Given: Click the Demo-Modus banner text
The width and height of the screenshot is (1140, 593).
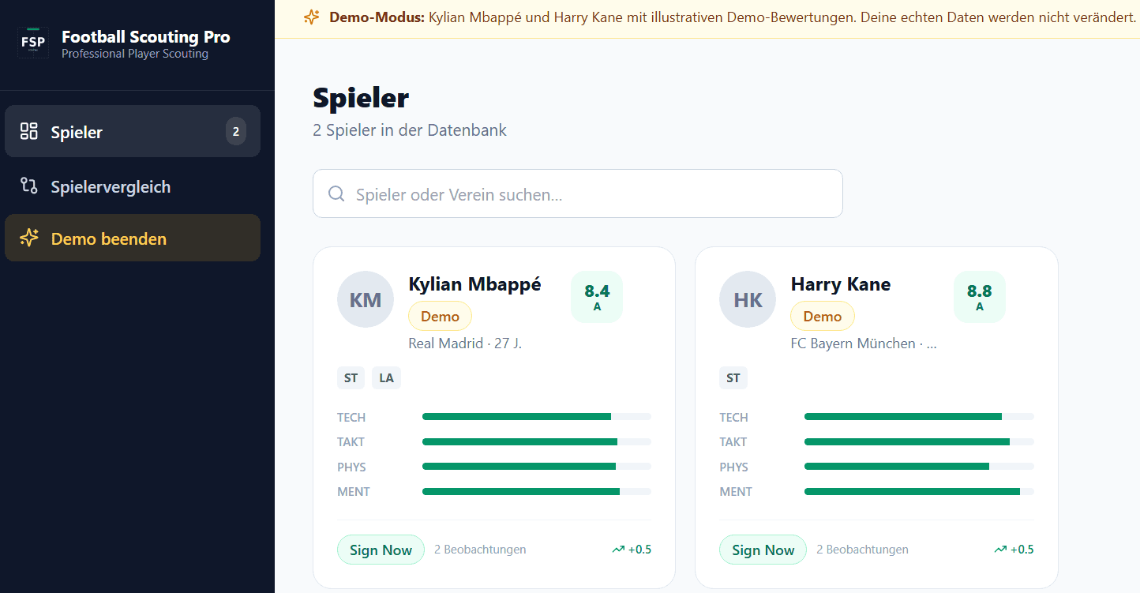Looking at the screenshot, I should (732, 17).
